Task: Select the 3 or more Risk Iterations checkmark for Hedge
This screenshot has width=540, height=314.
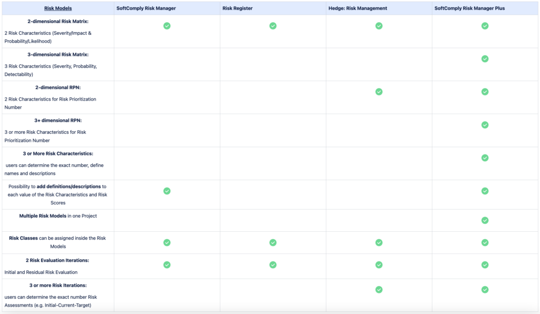Action: (x=379, y=289)
